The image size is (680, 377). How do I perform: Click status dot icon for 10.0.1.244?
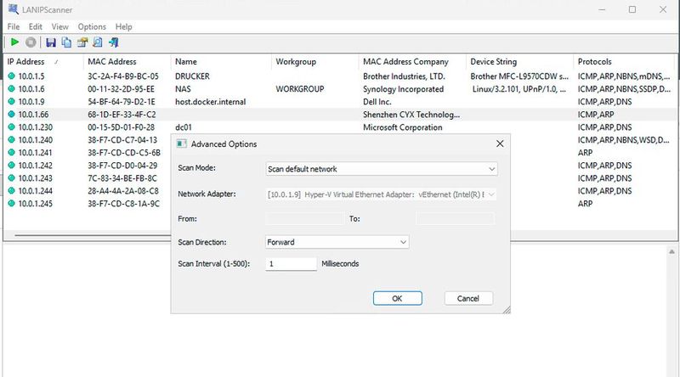(11, 190)
